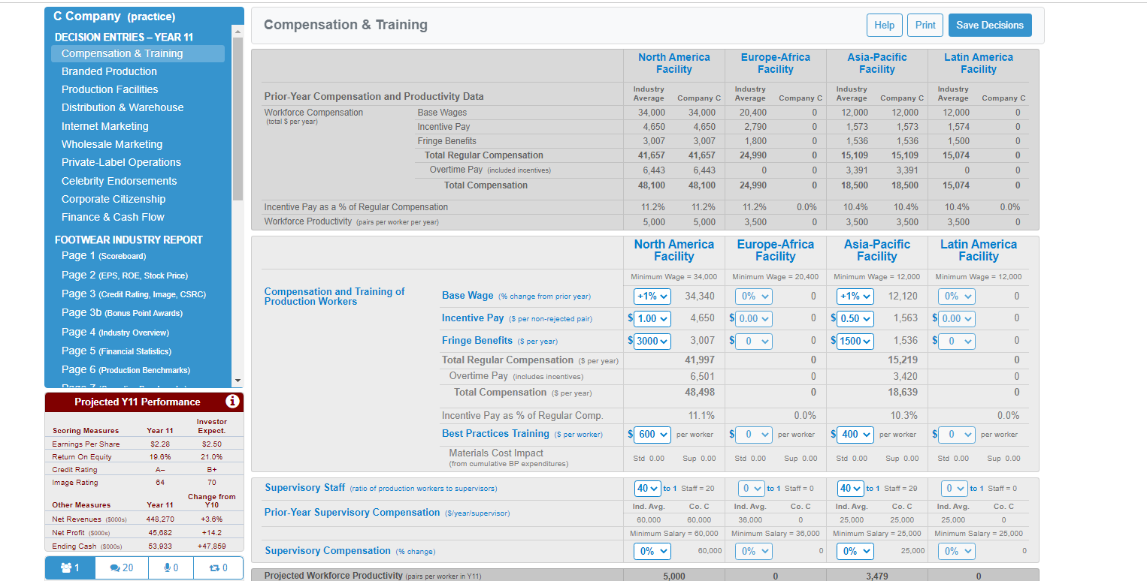Open North America fringe benefits dropdown
1147x581 pixels.
(652, 341)
